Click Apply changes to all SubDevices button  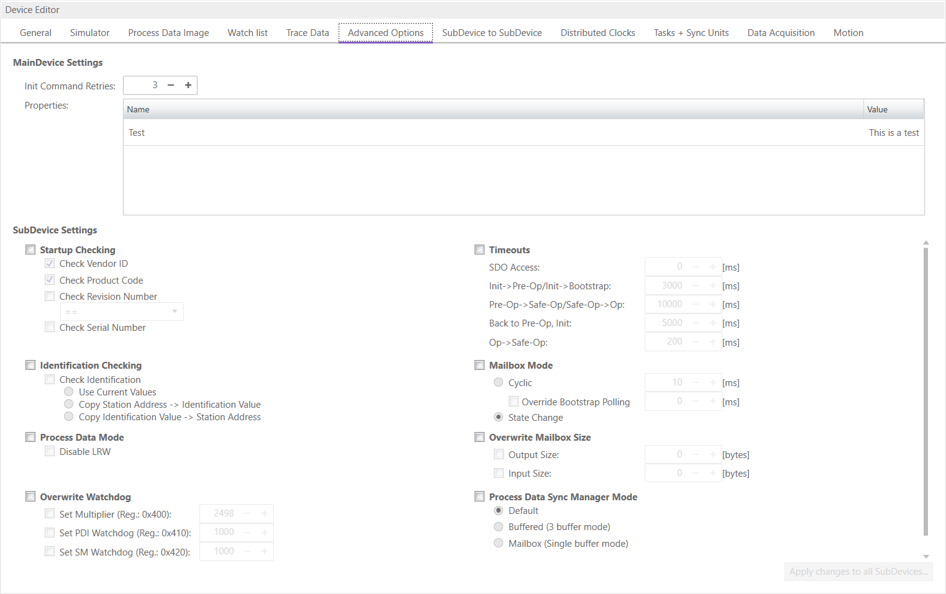(x=858, y=572)
